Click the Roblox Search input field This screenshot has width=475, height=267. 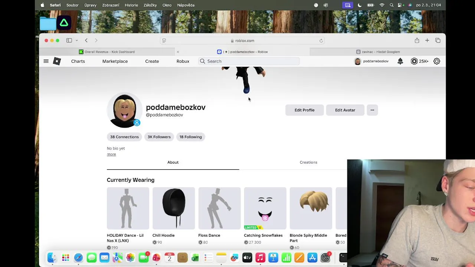pyautogui.click(x=249, y=61)
